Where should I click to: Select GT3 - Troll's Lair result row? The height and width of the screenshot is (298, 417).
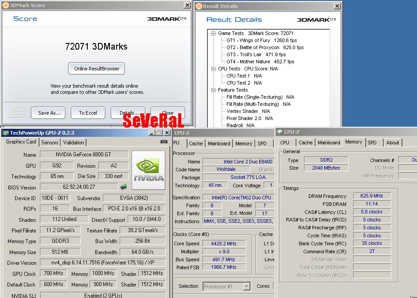[x=256, y=54]
